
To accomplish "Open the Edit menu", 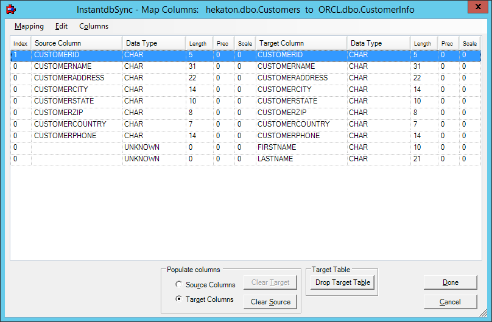I will click(x=61, y=26).
